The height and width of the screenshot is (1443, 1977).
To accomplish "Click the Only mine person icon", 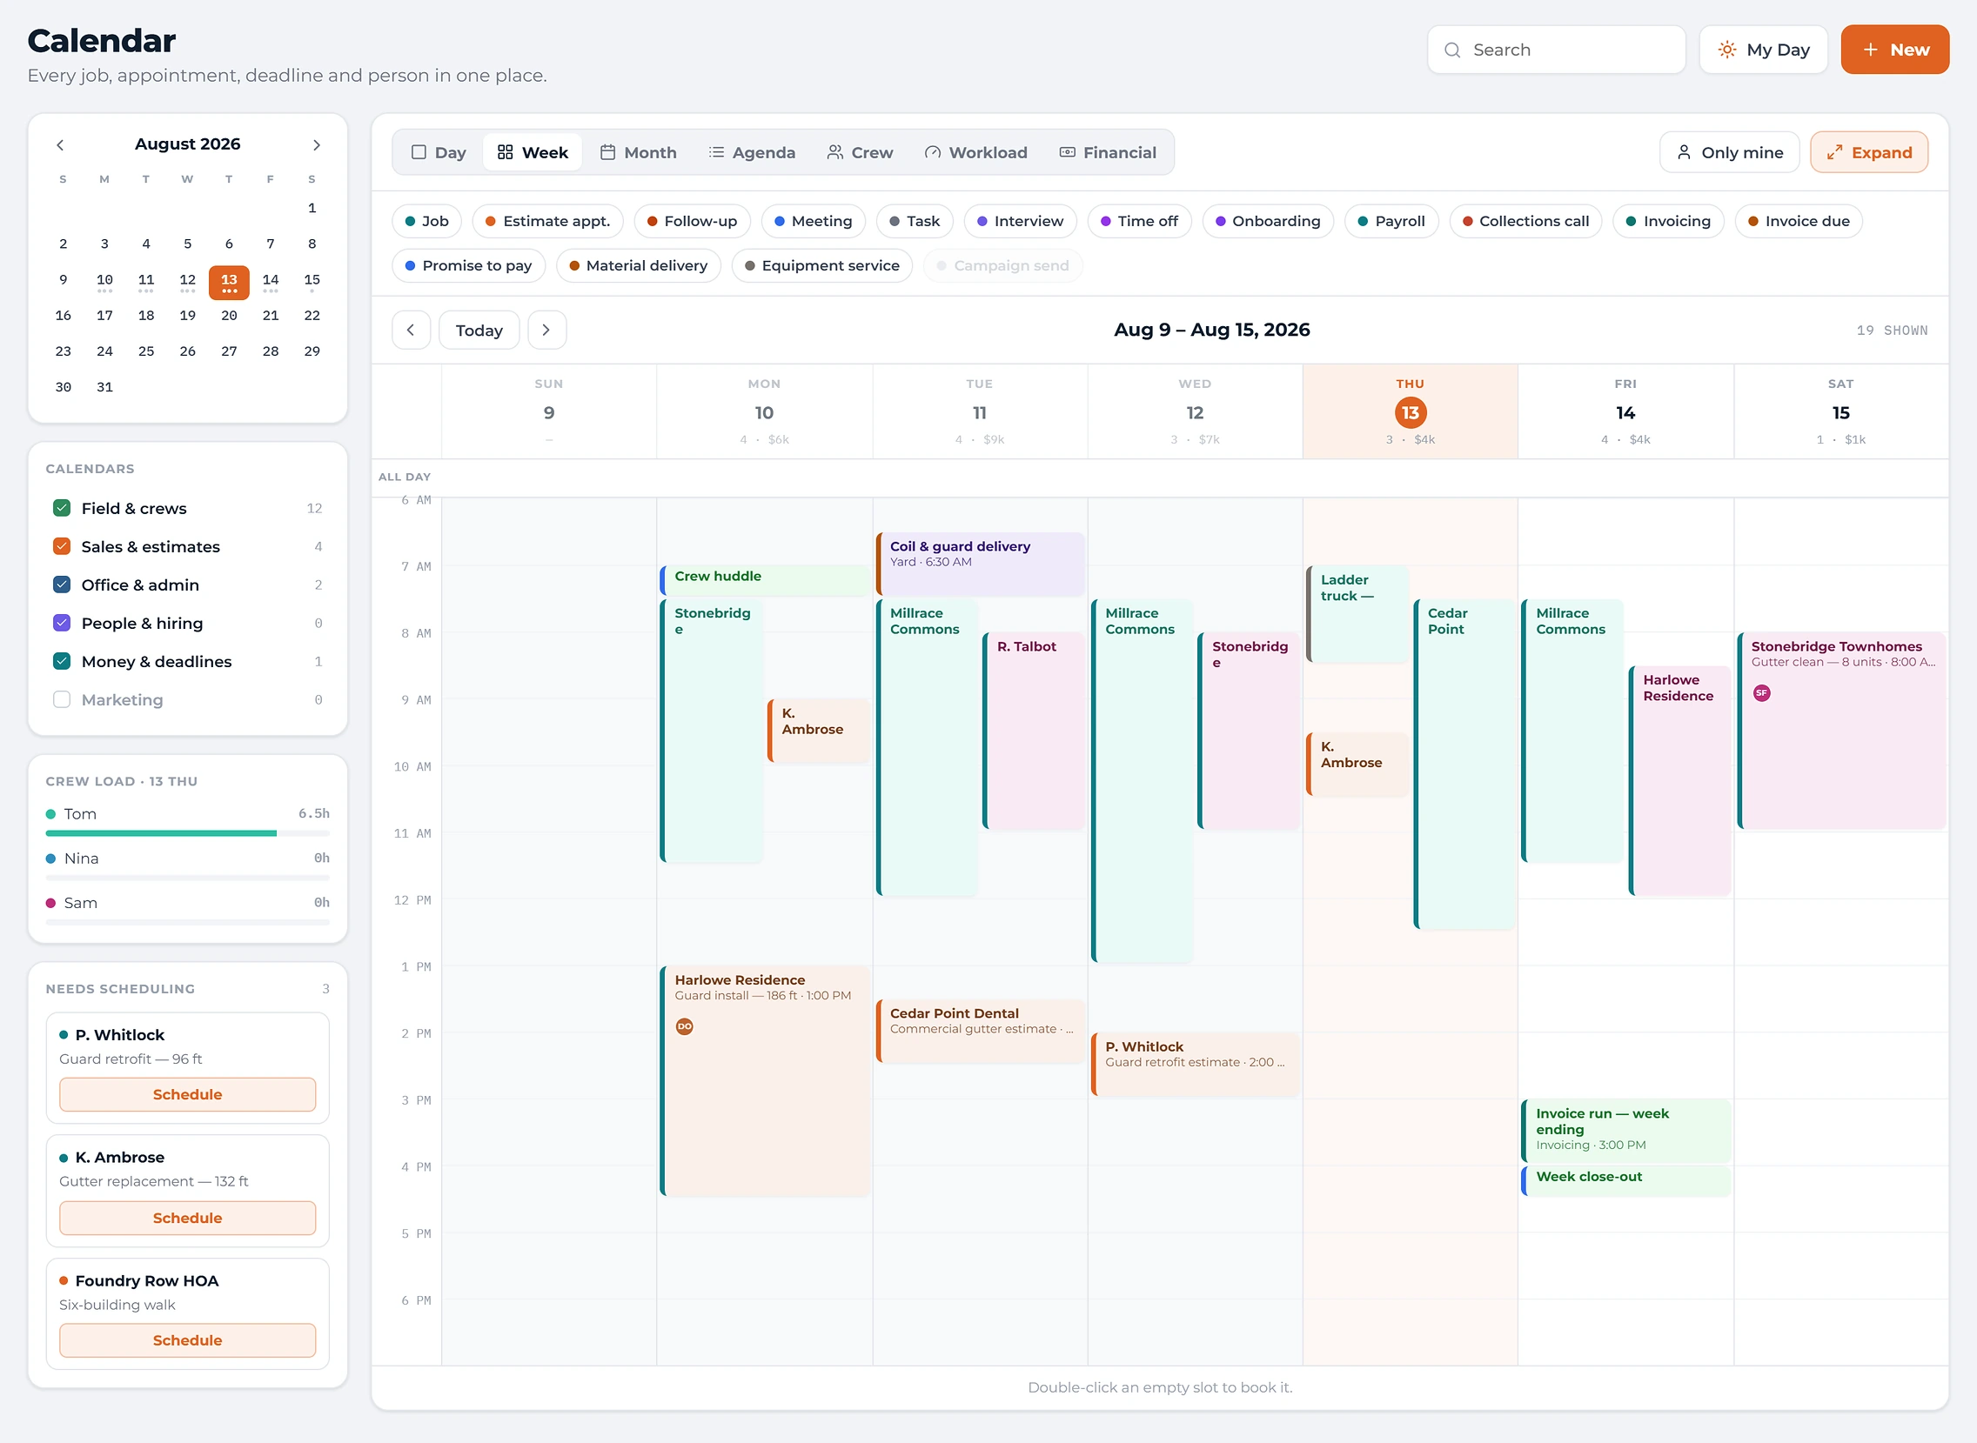I will 1684,153.
